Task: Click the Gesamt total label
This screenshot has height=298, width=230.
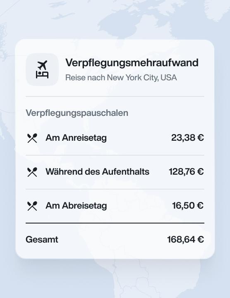Action: pos(42,240)
